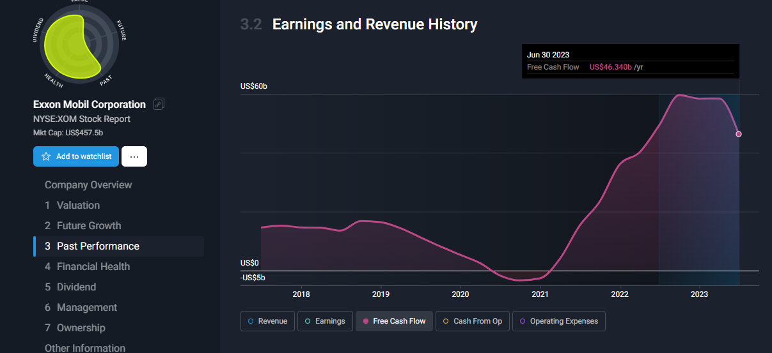The height and width of the screenshot is (353, 772).
Task: Click the Earnings and Revenue History heading
Action: [x=375, y=25]
